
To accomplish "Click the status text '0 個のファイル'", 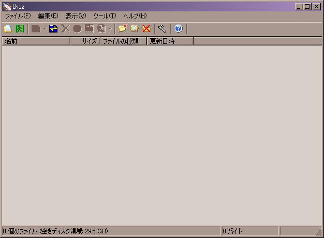I will [20, 231].
